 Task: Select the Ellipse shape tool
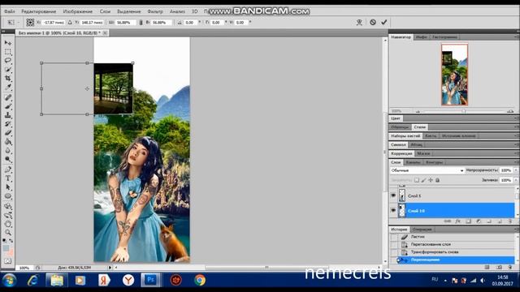pyautogui.click(x=8, y=196)
